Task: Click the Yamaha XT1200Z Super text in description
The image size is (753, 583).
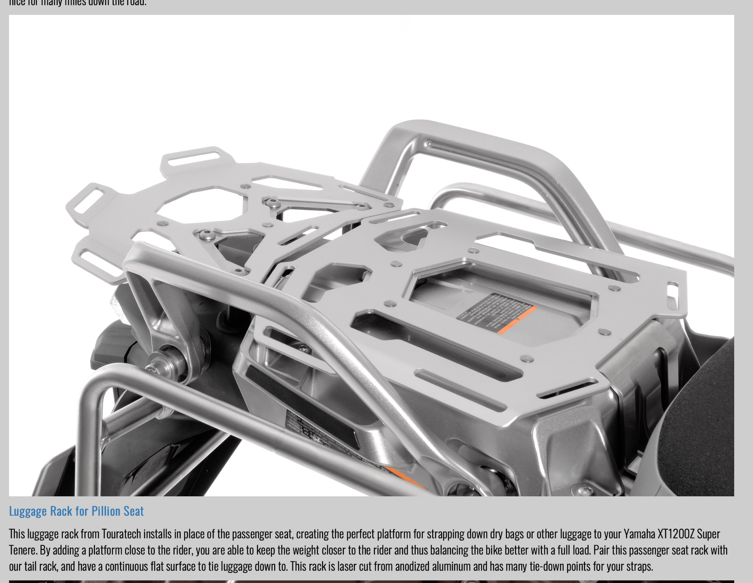Action: click(x=671, y=534)
